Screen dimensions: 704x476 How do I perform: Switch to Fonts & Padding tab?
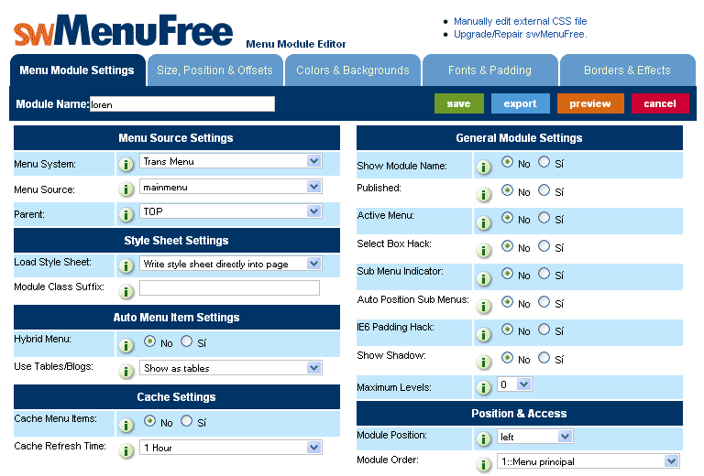click(x=489, y=70)
